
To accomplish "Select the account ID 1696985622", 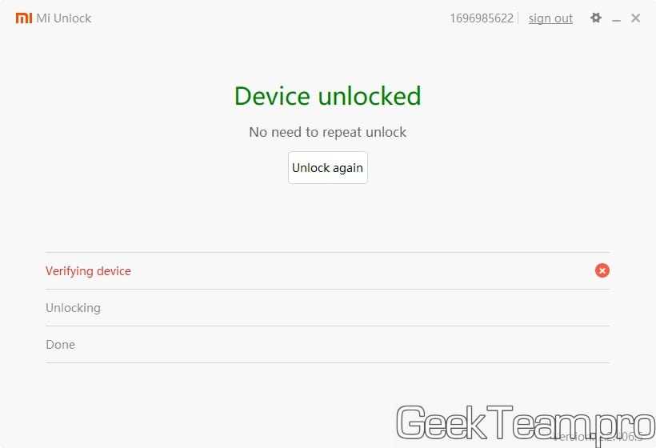I will coord(482,18).
